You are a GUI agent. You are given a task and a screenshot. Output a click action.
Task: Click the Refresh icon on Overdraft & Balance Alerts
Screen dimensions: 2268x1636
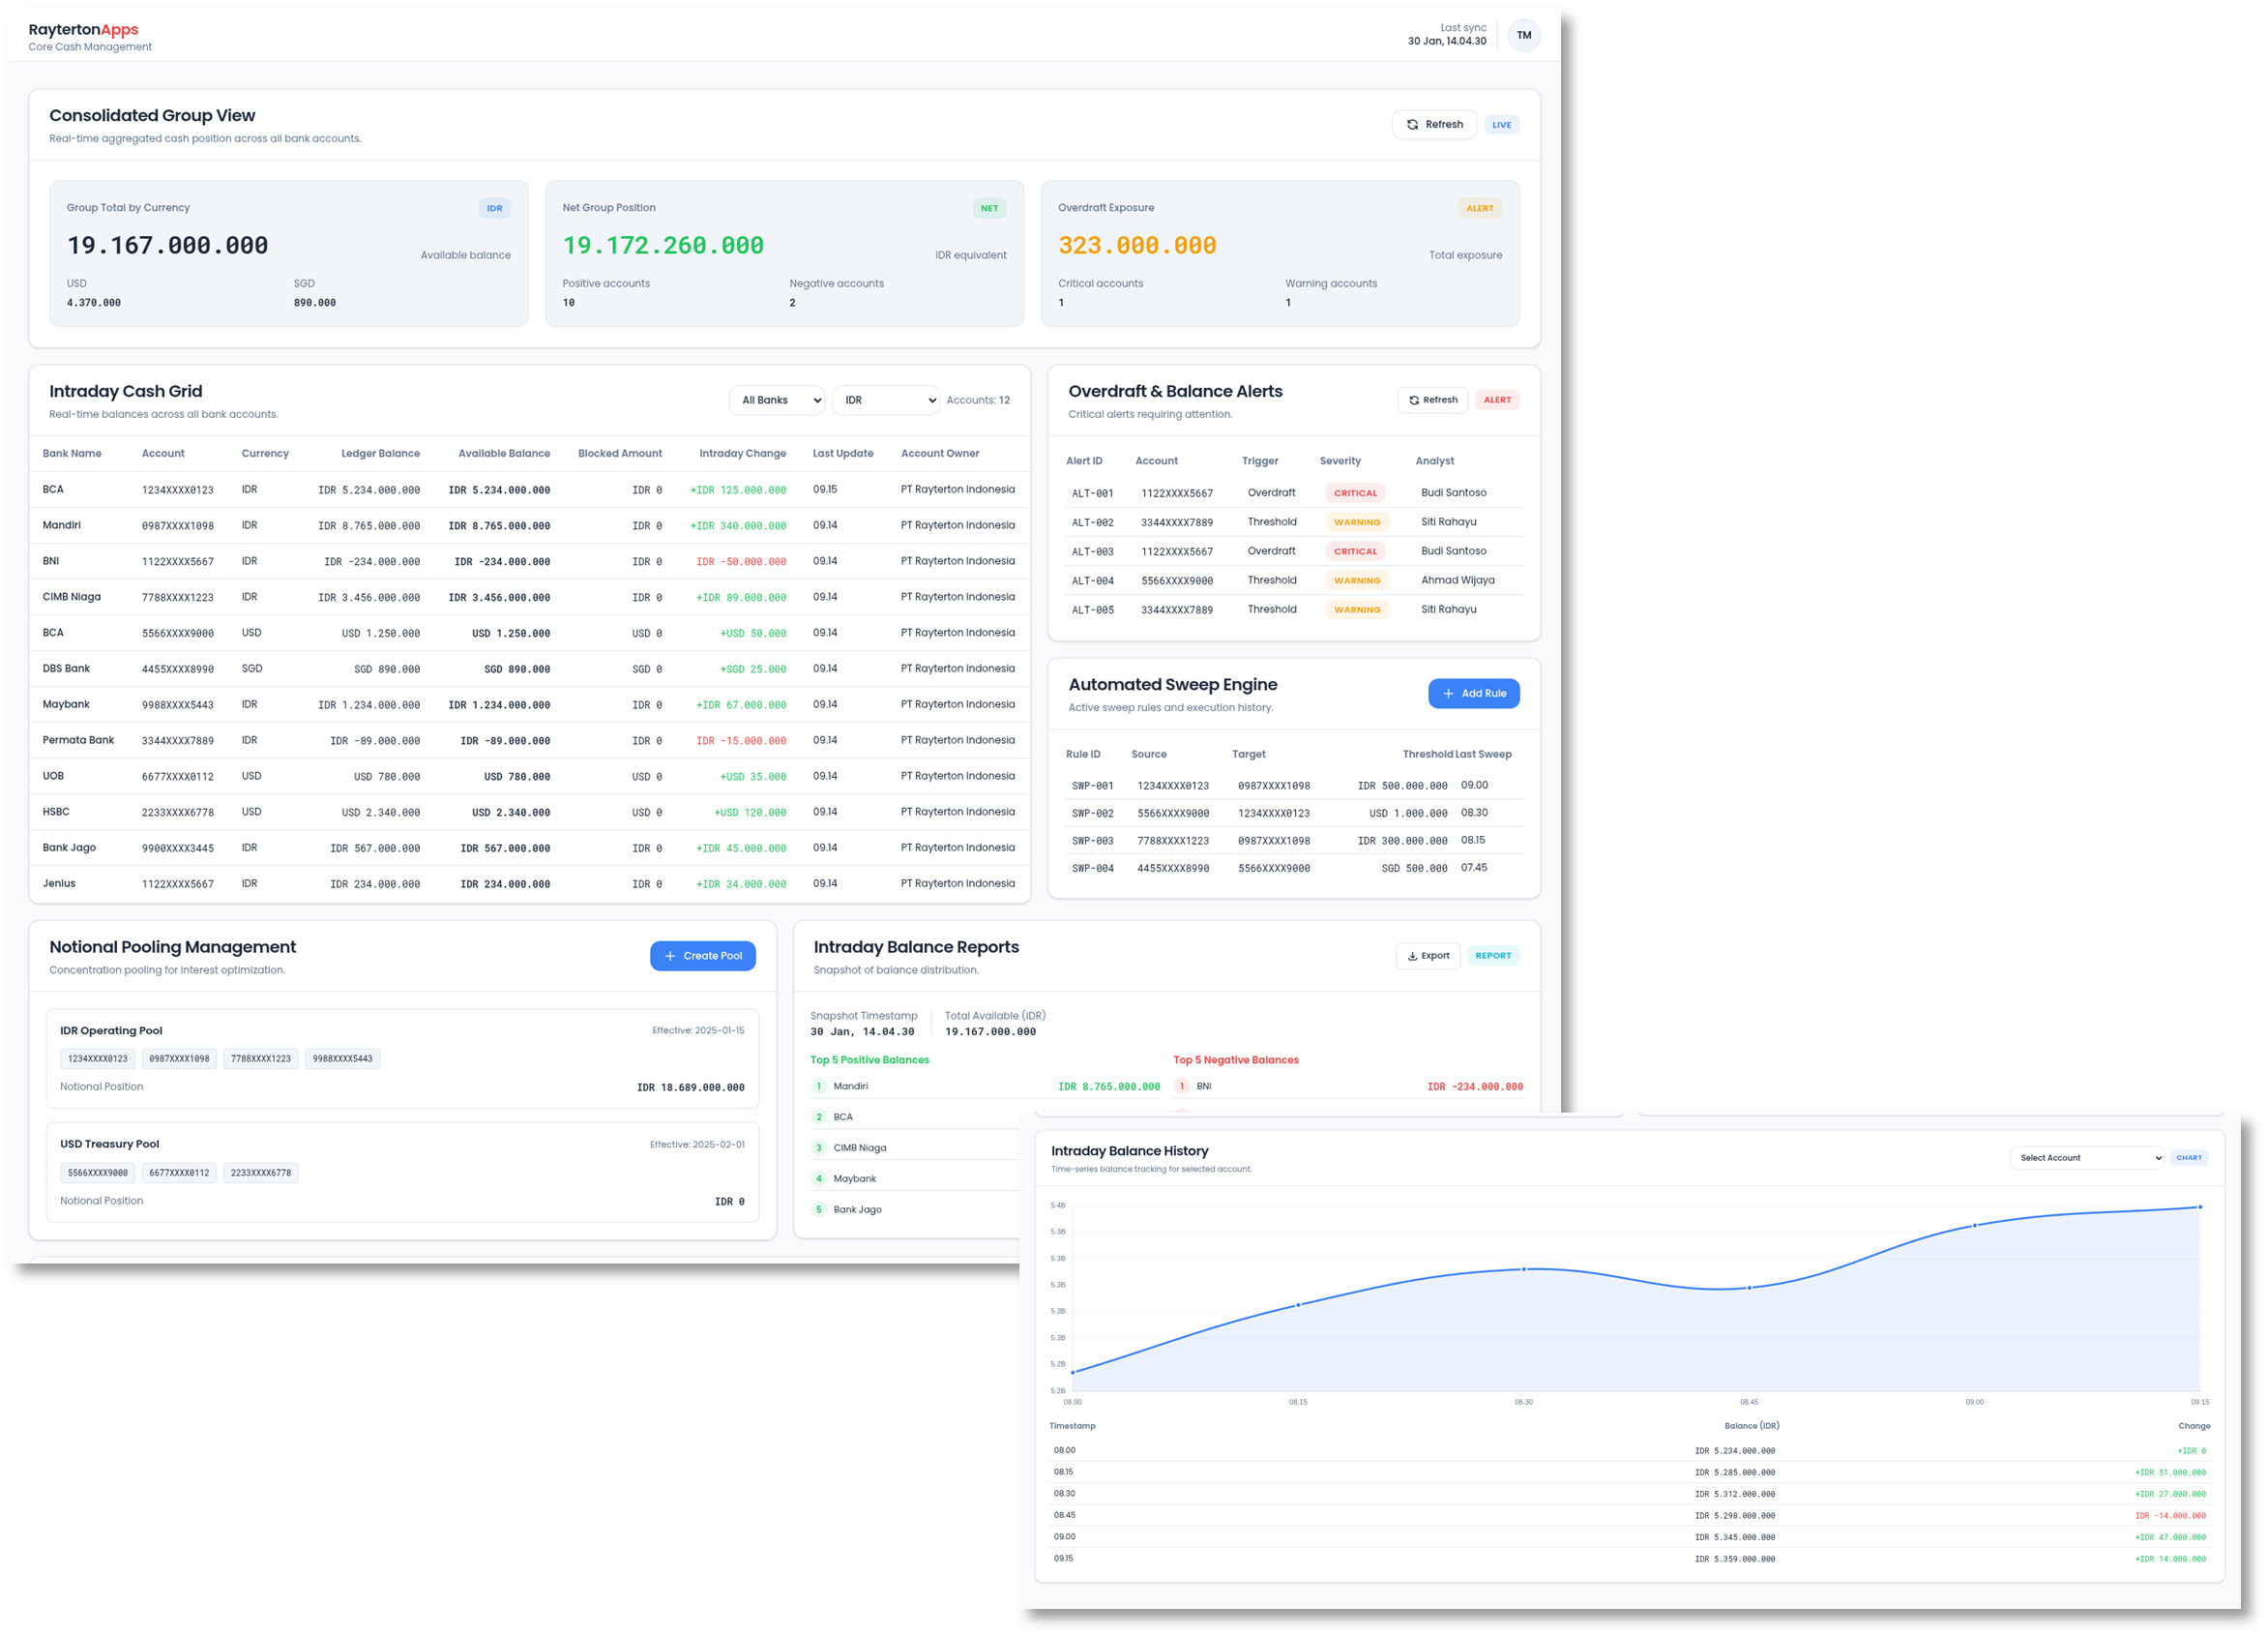pos(1414,400)
